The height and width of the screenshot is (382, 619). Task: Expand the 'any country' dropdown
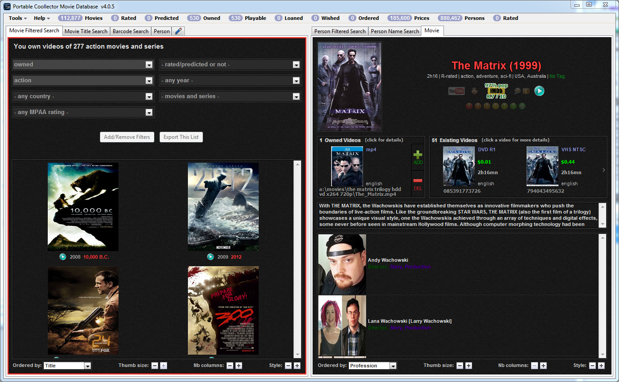[83, 96]
